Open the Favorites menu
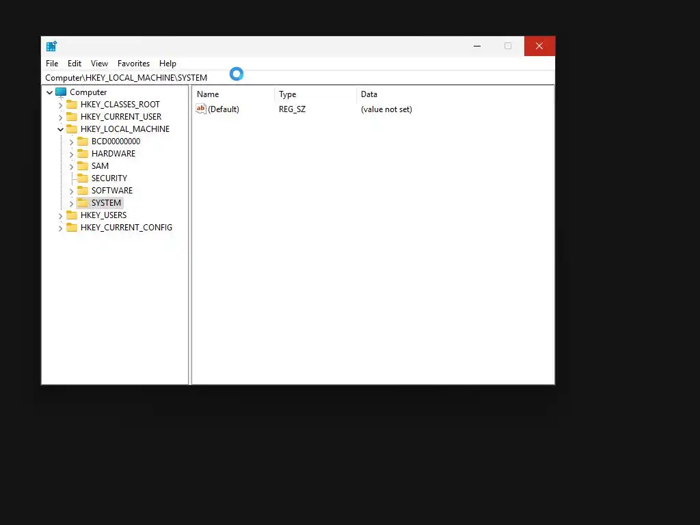Screen dimensions: 700x525 [x=133, y=64]
